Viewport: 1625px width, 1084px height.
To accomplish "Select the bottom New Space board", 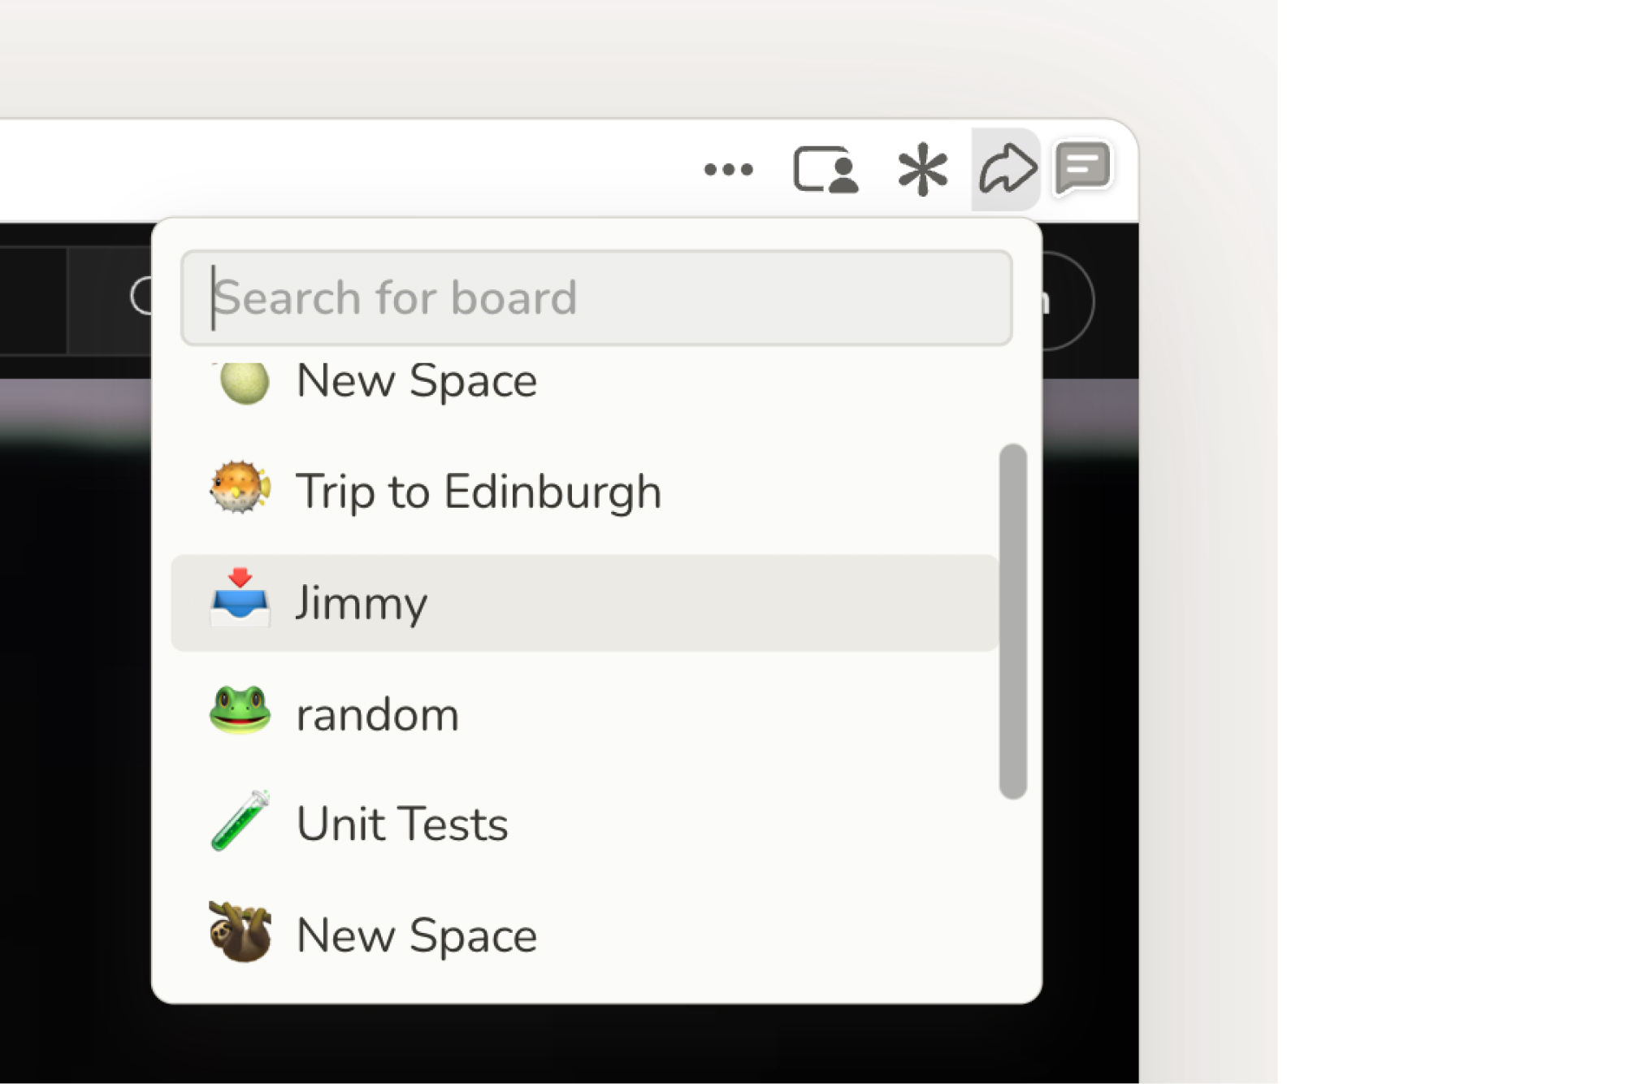I will pyautogui.click(x=417, y=935).
